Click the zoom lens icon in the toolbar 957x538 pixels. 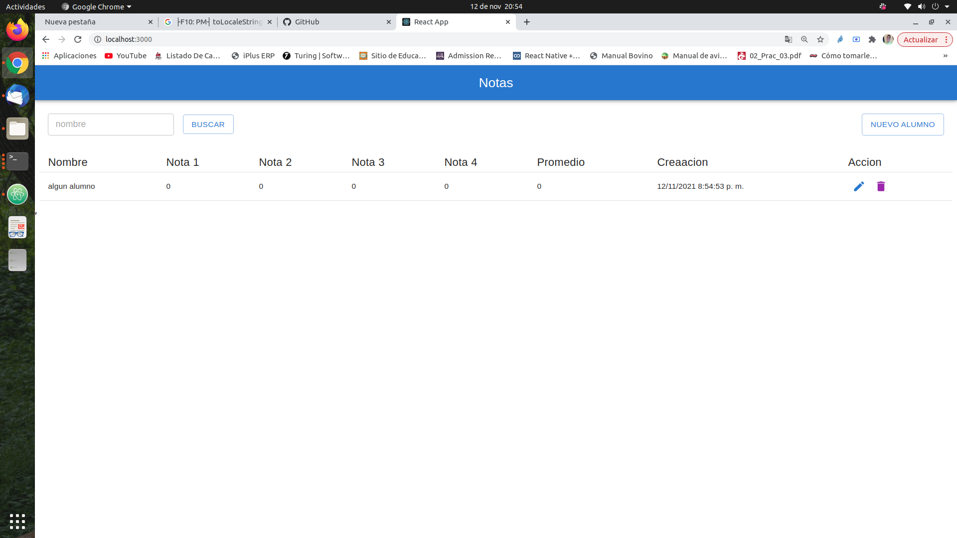[804, 39]
